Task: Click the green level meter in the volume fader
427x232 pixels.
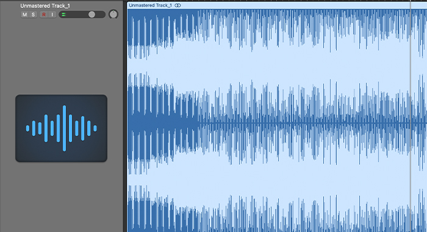Action: 63,15
